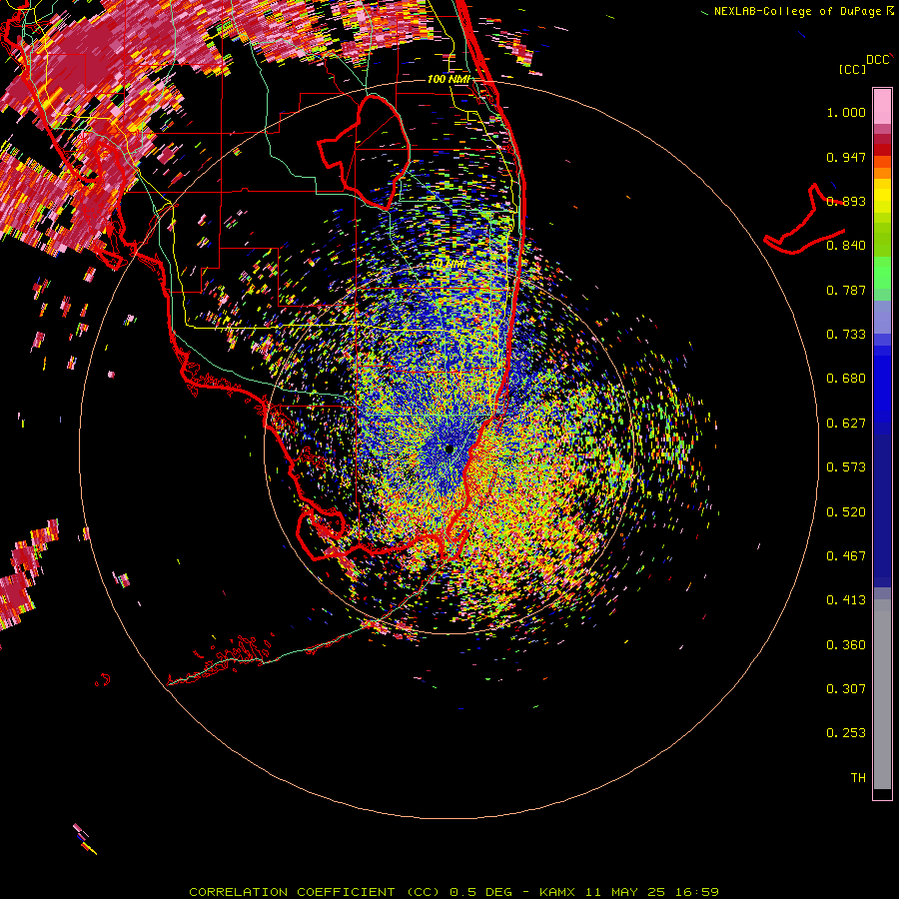Select the 0.307 scale value
This screenshot has height=899, width=899.
(x=846, y=689)
